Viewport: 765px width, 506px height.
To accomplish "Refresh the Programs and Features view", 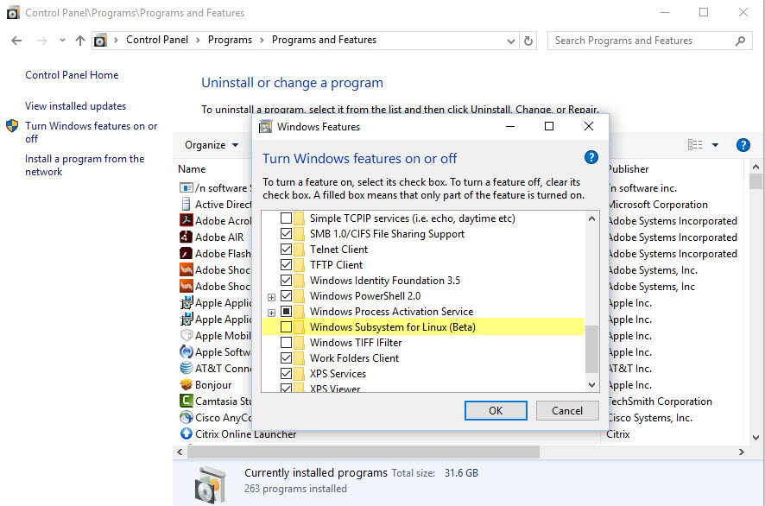I will pyautogui.click(x=528, y=41).
